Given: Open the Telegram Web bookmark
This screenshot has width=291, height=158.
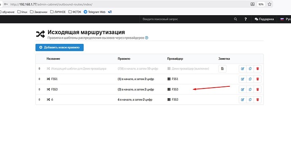Looking at the screenshot, I should pos(94,12).
